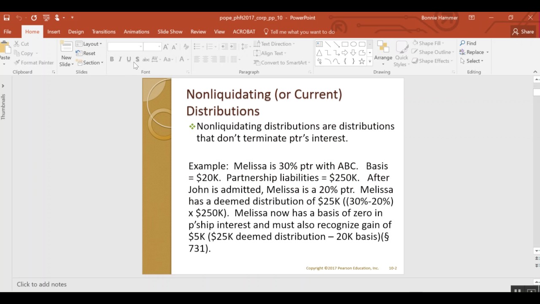540x304 pixels.
Task: Toggle Touch/Mouse mode icon
Action: [x=57, y=18]
